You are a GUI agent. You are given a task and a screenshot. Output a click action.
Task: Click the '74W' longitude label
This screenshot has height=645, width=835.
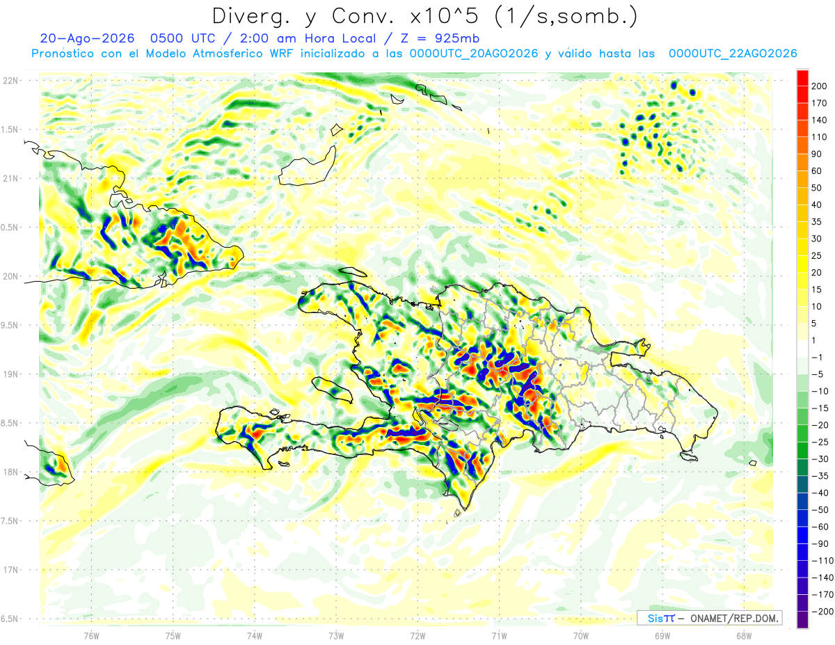point(255,635)
